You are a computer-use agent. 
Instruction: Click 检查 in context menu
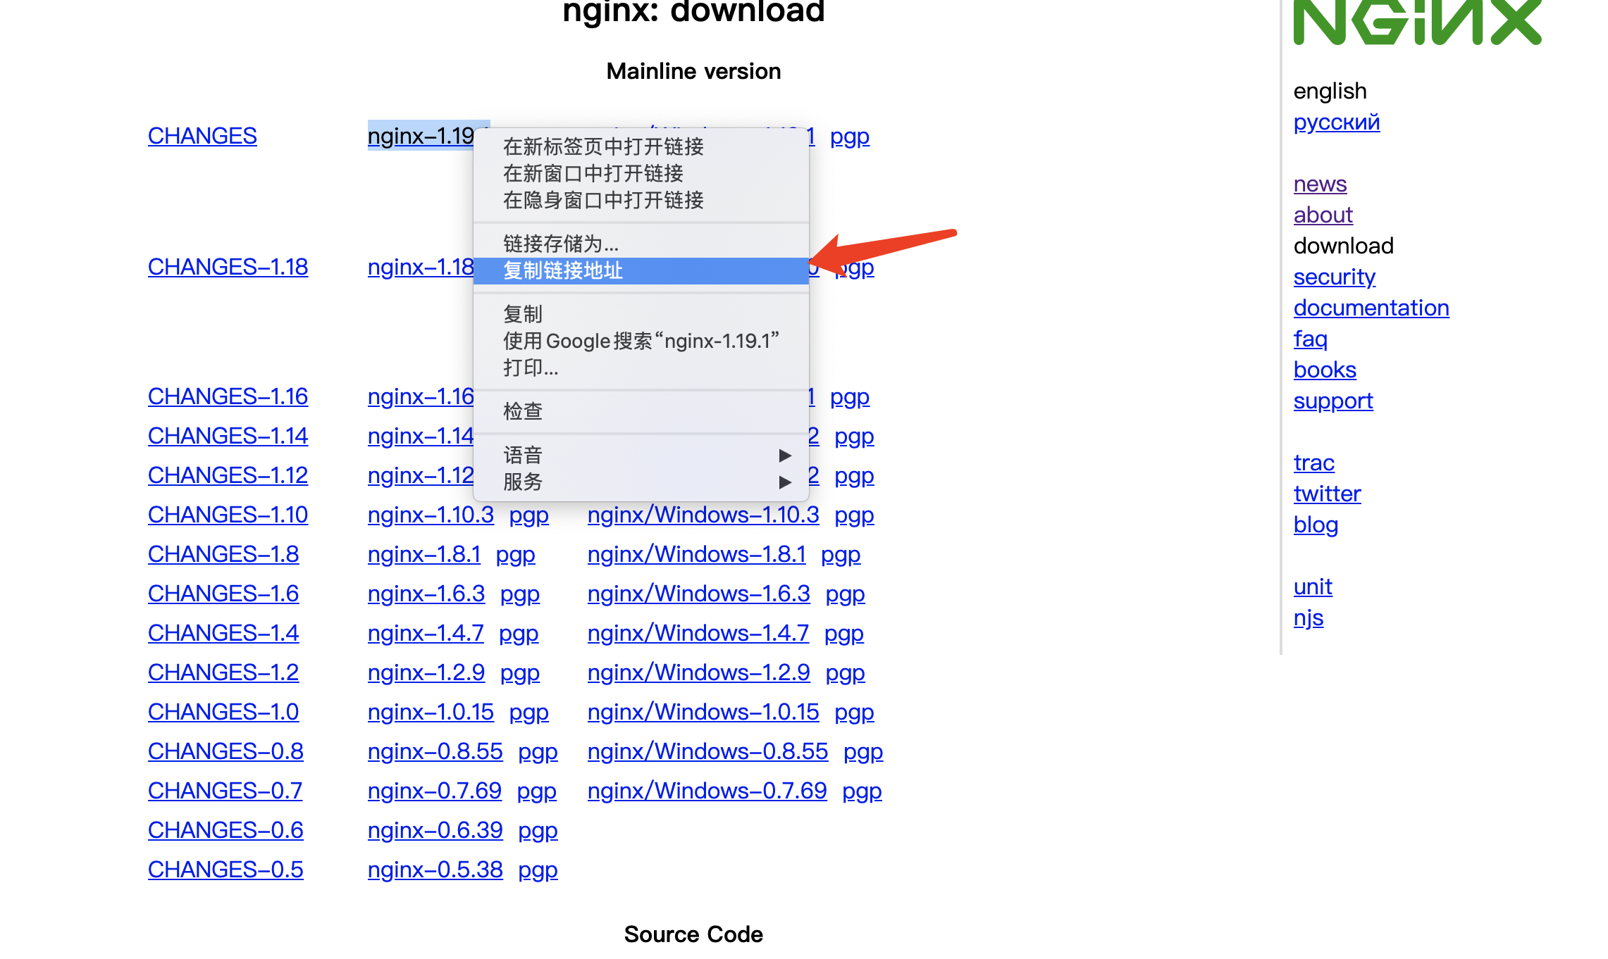pos(523,411)
